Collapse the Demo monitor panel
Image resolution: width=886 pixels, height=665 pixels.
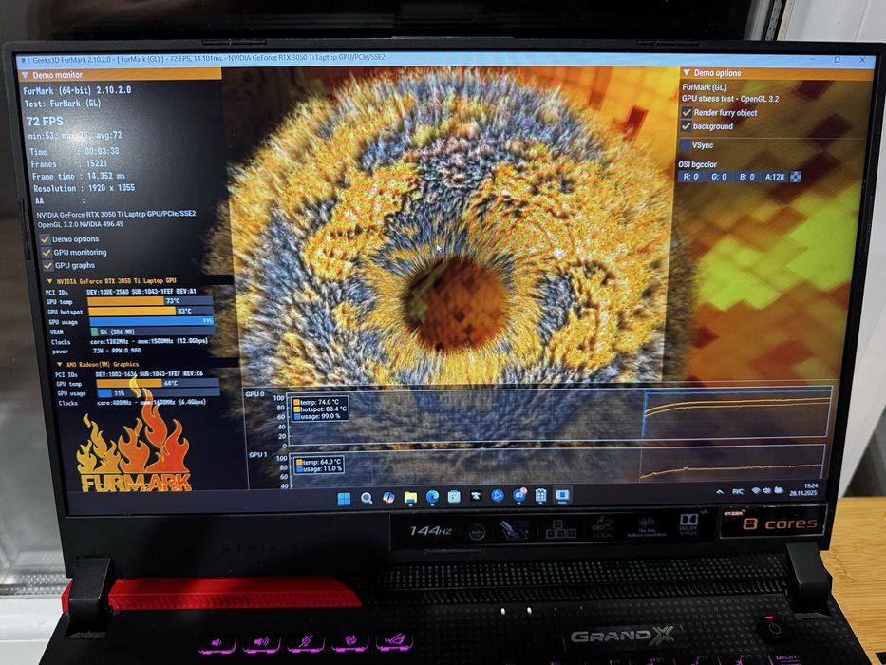click(x=25, y=75)
